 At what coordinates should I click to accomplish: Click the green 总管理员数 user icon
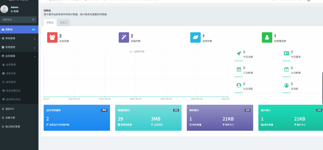pyautogui.click(x=267, y=37)
